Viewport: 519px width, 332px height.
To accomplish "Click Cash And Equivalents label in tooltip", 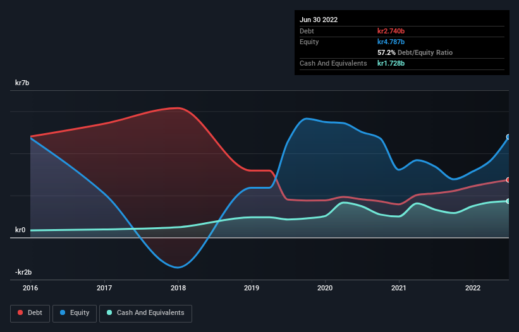I will 333,63.
